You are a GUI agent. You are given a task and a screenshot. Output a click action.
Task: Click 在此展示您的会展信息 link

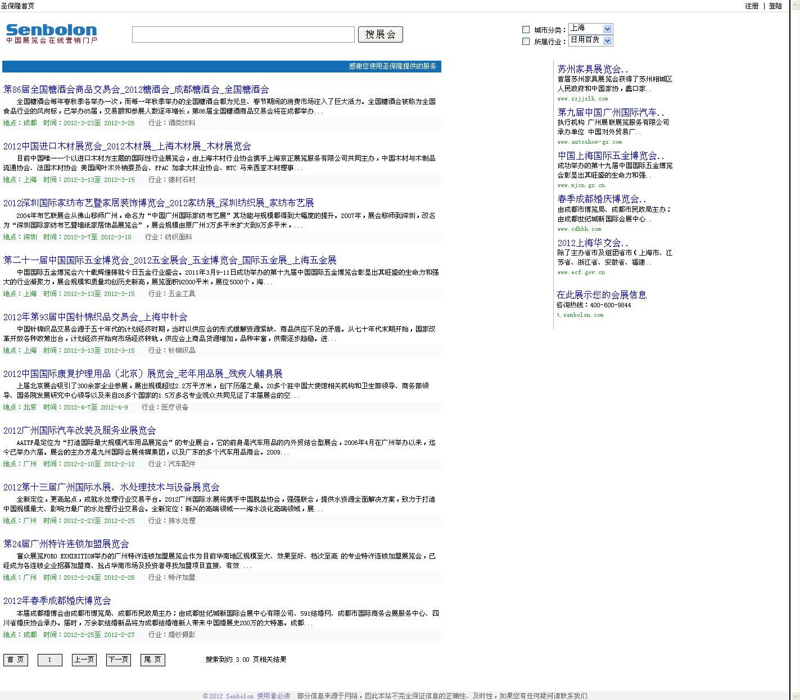602,294
